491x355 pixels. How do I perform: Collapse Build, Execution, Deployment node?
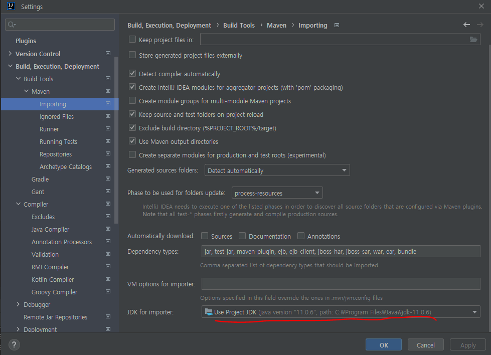tap(10, 66)
